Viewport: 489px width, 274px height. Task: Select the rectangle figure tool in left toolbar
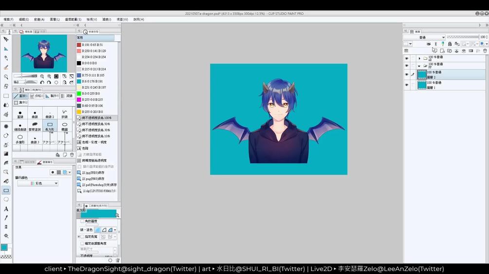(6, 191)
